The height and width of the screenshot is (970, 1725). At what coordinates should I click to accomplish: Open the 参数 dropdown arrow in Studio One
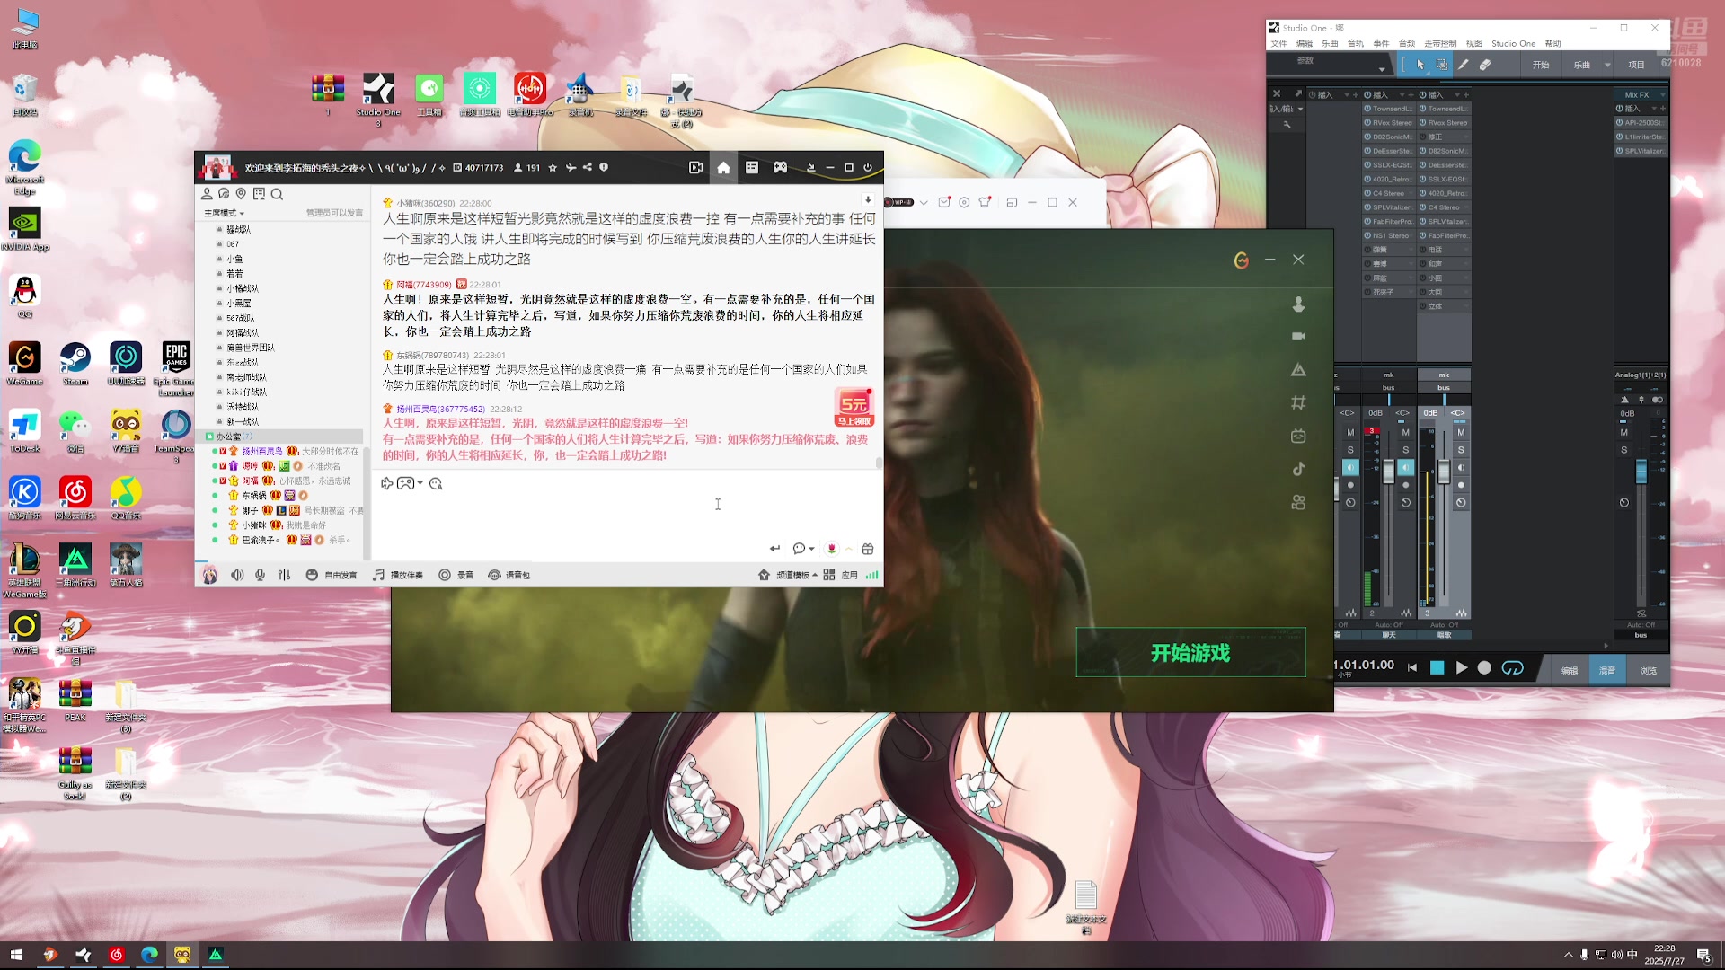1382,69
